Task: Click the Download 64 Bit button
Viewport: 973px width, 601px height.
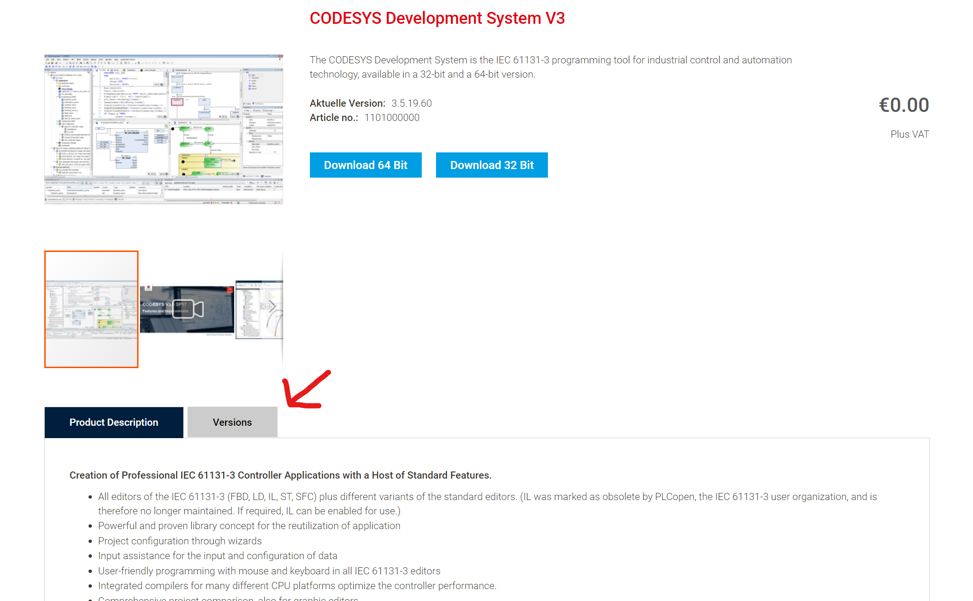Action: (x=365, y=165)
